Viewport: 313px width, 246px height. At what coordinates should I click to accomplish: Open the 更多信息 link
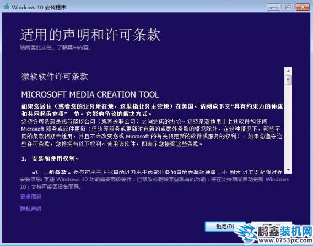pos(30,196)
